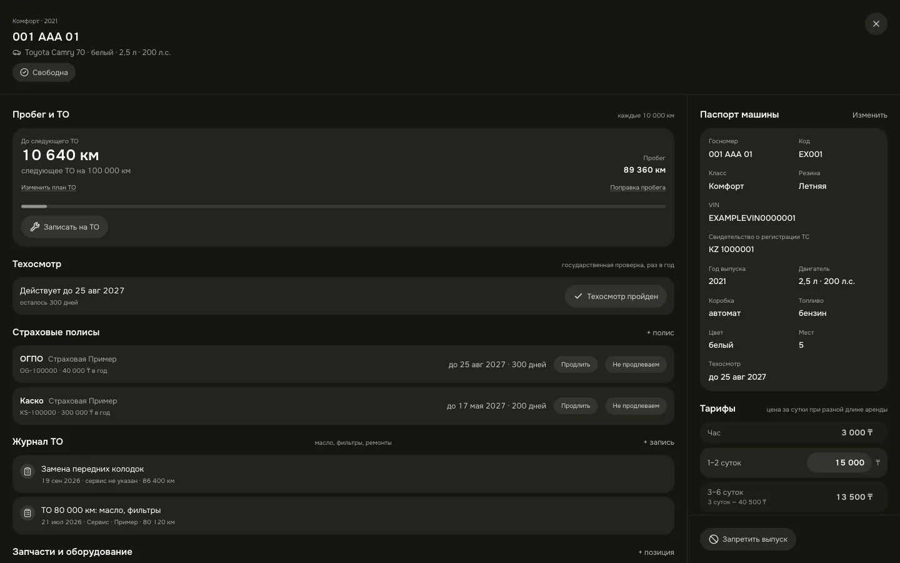Click the registration certificate KZ 1000001
The height and width of the screenshot is (563, 900).
pyautogui.click(x=731, y=250)
